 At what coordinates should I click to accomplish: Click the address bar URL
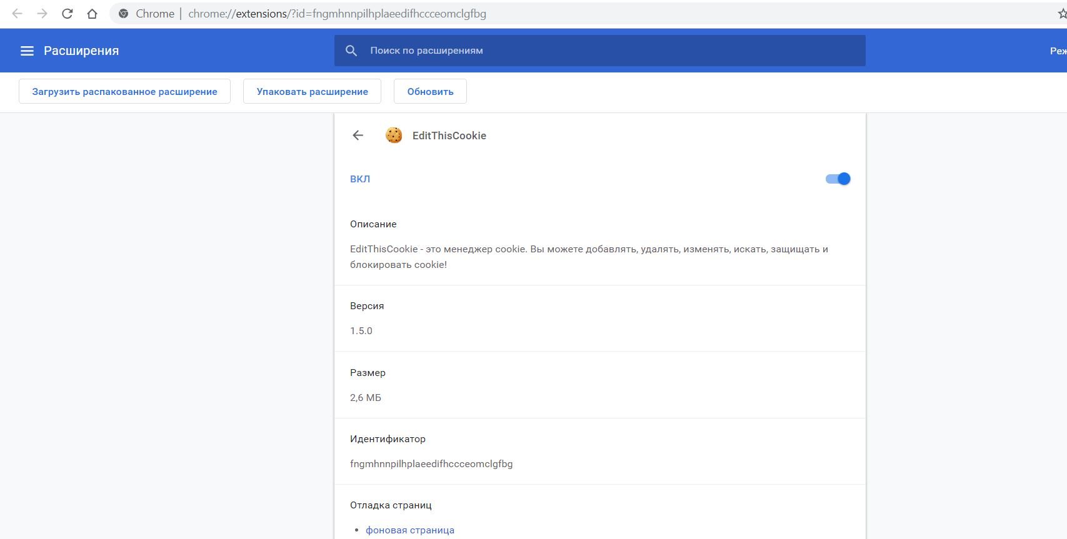pos(337,14)
